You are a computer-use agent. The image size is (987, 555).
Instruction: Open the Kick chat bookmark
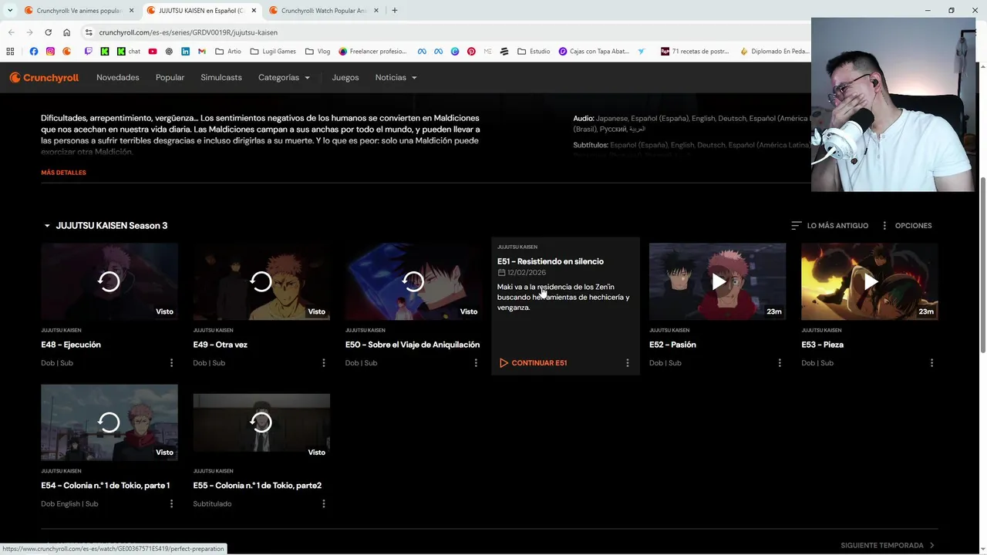click(129, 52)
